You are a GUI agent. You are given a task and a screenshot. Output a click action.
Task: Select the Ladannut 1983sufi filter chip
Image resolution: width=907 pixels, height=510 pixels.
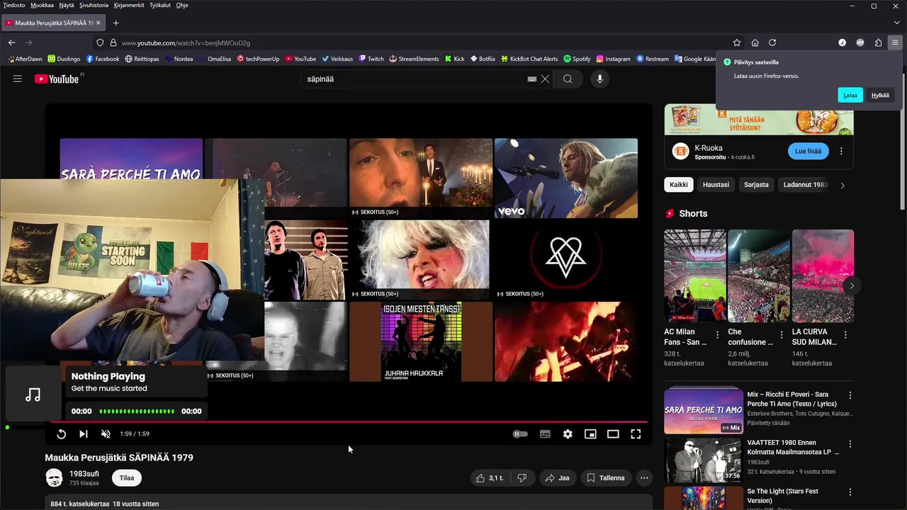point(805,185)
